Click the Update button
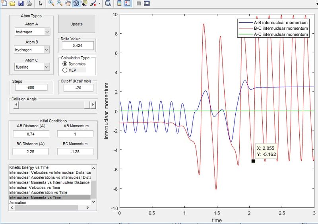The height and width of the screenshot is (224, 318). pos(77,24)
